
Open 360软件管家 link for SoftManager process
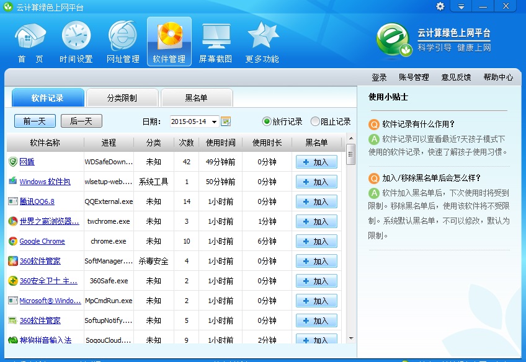point(40,261)
